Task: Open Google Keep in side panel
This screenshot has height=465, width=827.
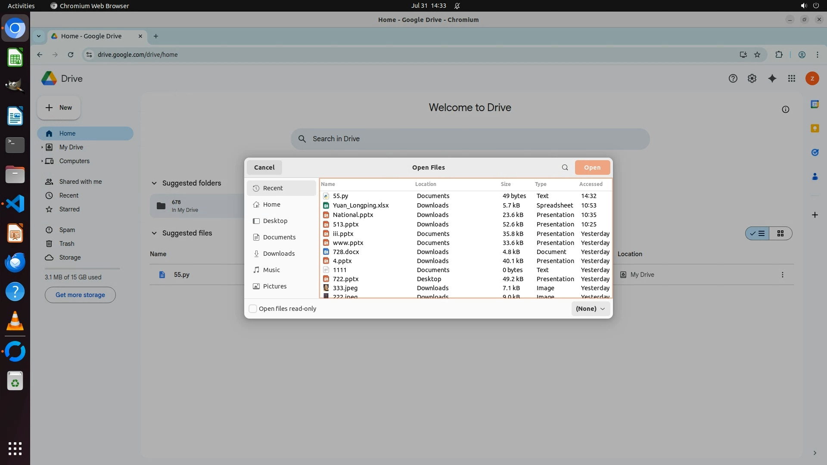Action: coord(815,128)
